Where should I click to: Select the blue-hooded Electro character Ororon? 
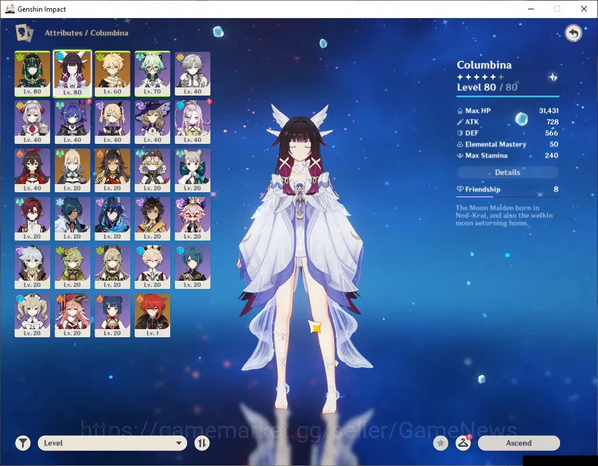[112, 218]
